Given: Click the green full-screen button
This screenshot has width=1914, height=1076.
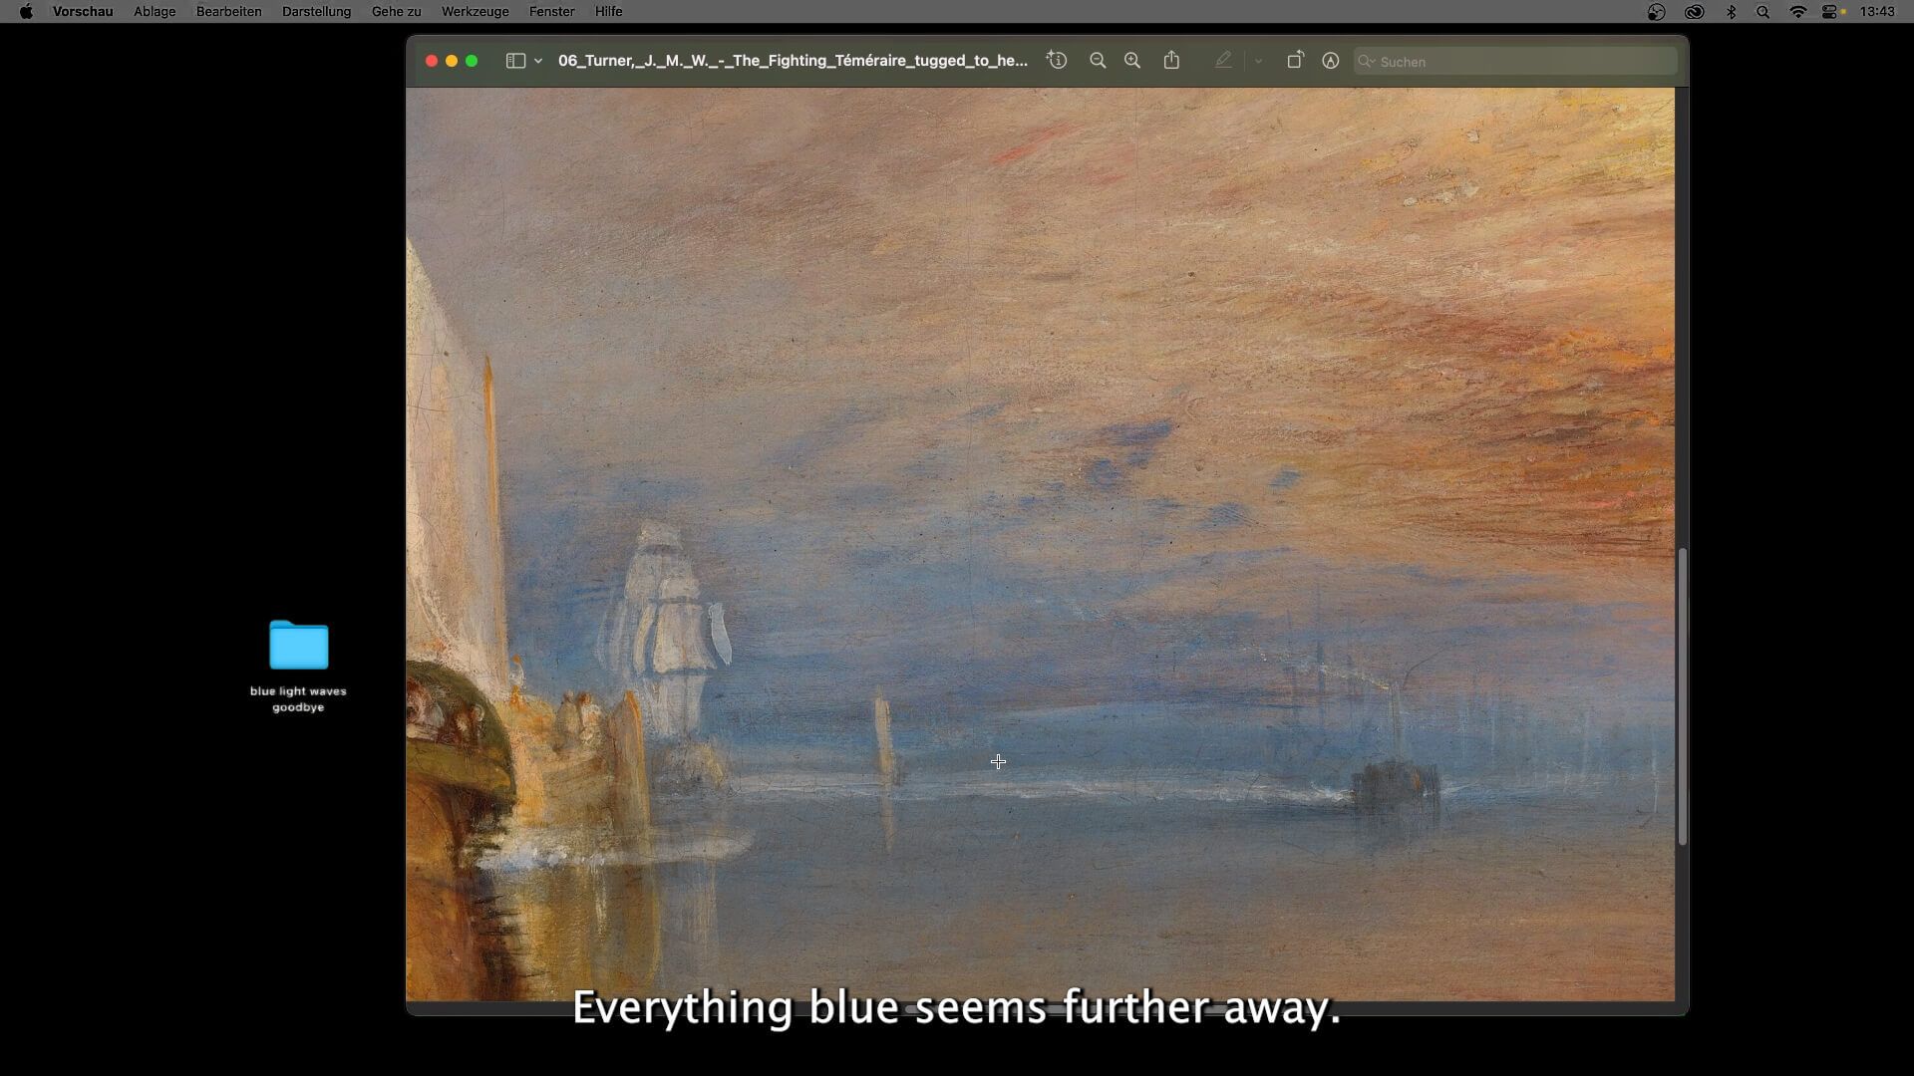Looking at the screenshot, I should (472, 61).
